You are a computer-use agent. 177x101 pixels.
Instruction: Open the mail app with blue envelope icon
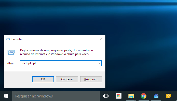pyautogui.click(x=156, y=96)
